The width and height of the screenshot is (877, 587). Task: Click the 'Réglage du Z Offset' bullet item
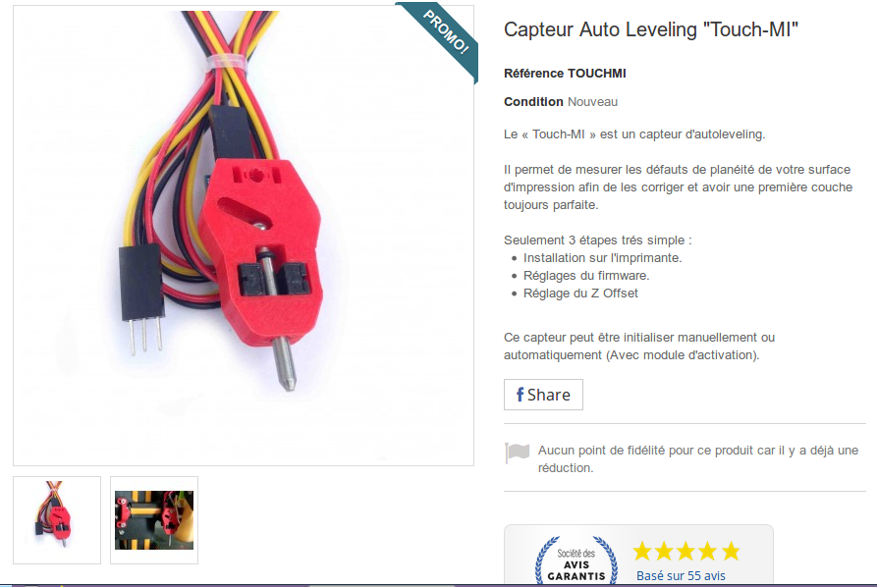(580, 293)
